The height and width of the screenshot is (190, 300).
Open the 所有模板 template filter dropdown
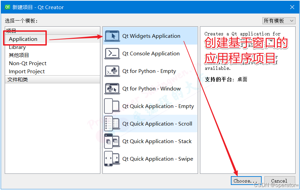tap(279, 21)
